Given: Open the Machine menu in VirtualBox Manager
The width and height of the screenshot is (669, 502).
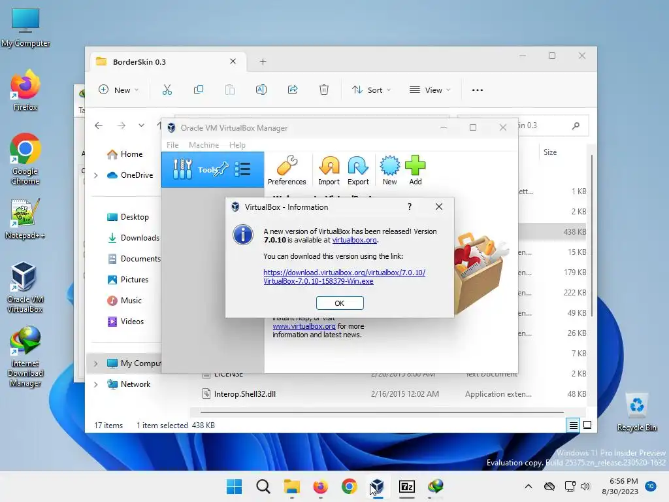Looking at the screenshot, I should (x=204, y=145).
